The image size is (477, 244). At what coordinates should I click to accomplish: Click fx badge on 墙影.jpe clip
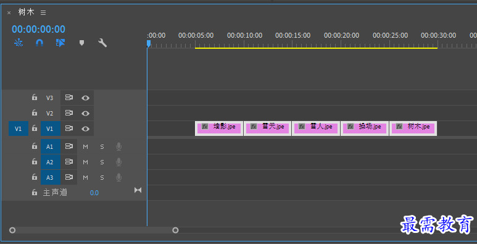point(205,127)
